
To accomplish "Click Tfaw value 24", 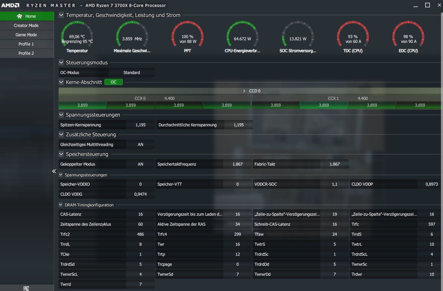I will 334,234.
